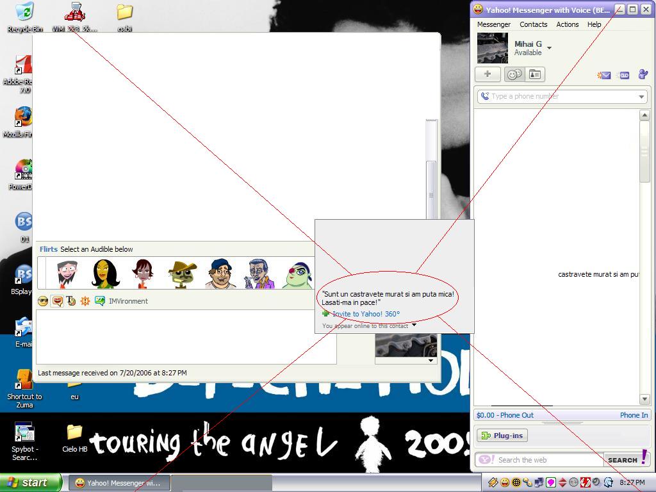Click the pink speech bubble tray icon

(x=551, y=482)
